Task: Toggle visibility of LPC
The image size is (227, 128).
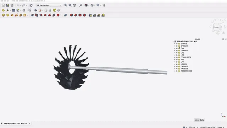Action: click(x=177, y=53)
